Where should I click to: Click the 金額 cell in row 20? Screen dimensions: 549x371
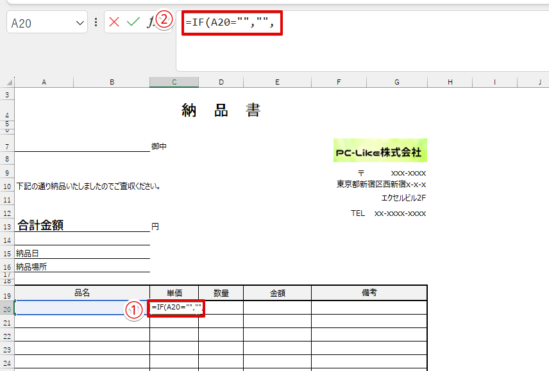[277, 308]
